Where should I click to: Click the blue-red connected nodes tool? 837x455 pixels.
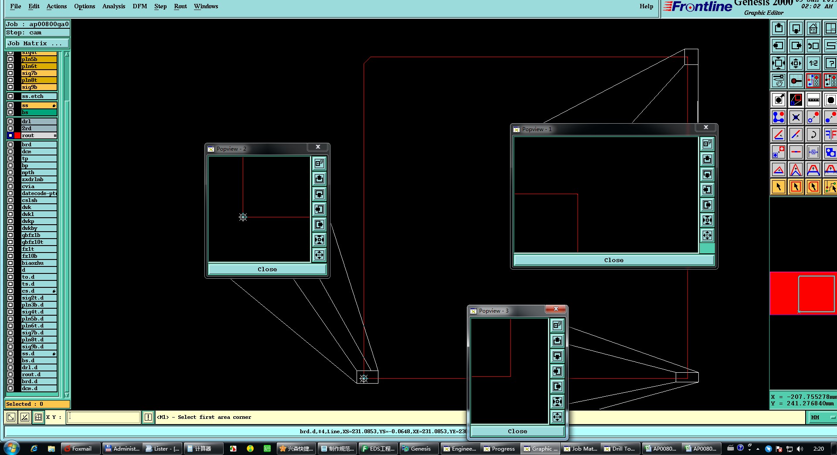(x=779, y=117)
